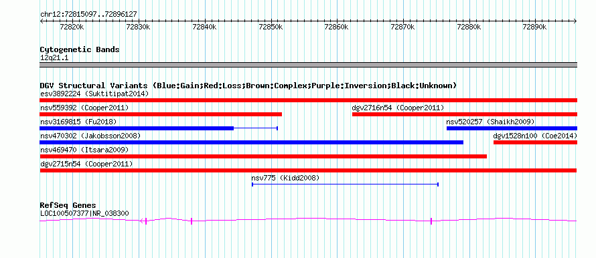Screen dimensions: 596x258
Task: Open dgv2716n54 (Cooper2011) label
Action: 398,108
